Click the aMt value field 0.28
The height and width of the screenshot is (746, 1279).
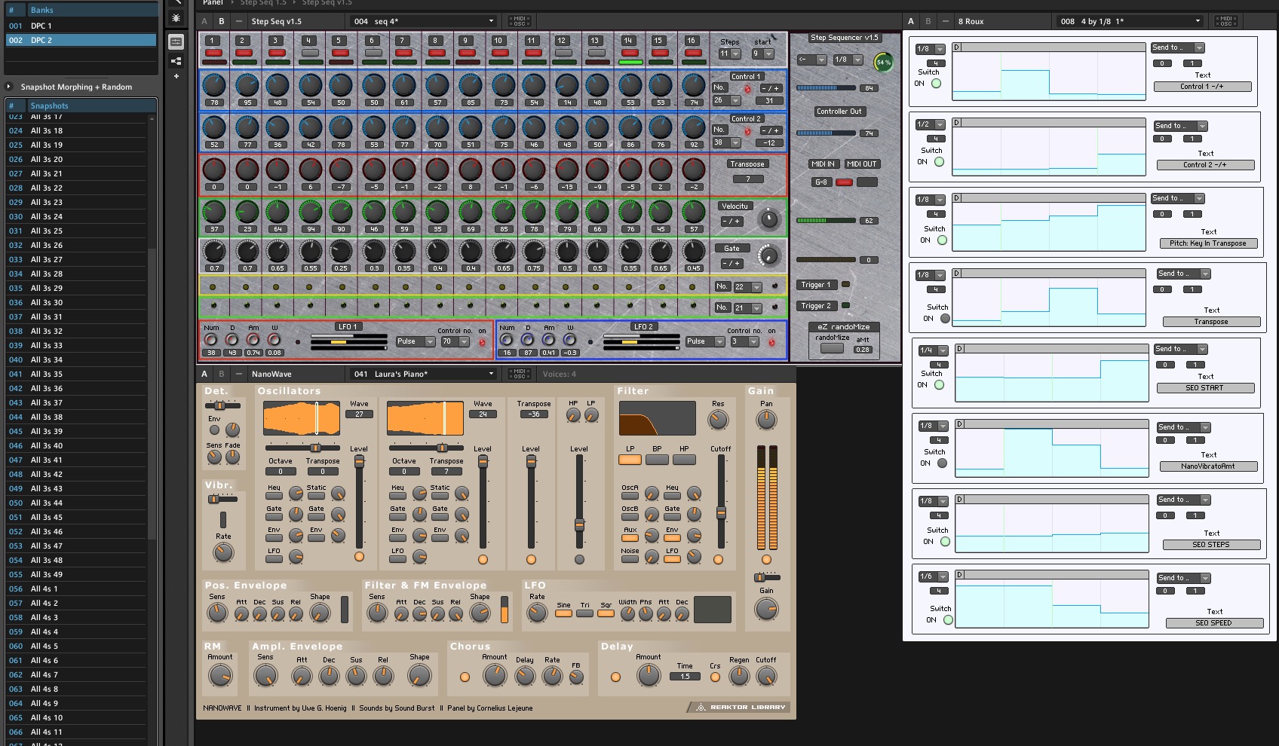coord(863,350)
